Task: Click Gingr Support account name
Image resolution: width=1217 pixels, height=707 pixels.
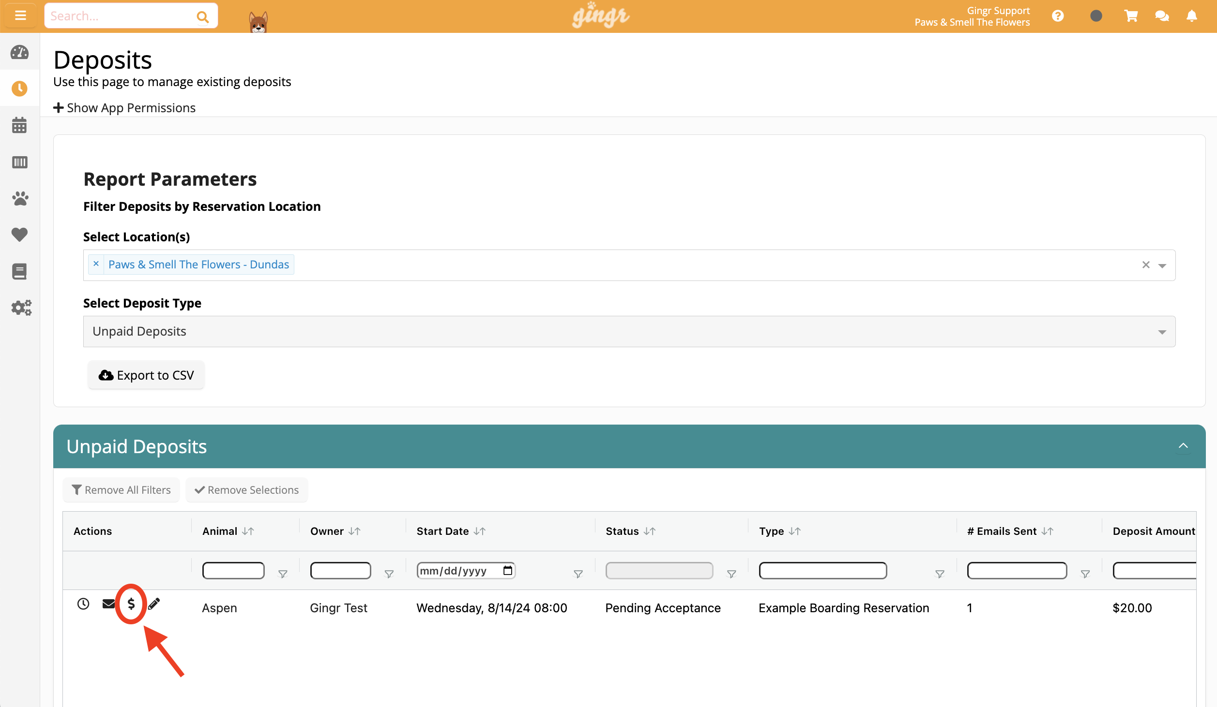Action: tap(998, 11)
